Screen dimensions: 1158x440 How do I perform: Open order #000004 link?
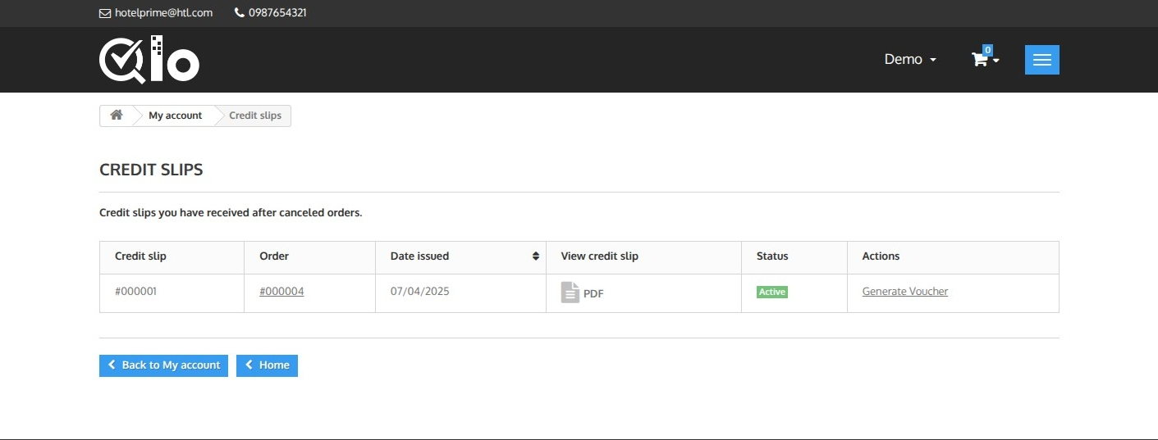[x=281, y=291]
